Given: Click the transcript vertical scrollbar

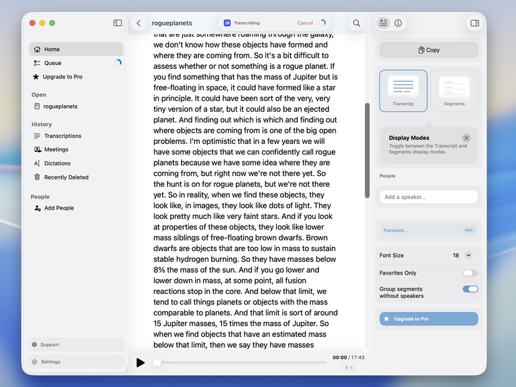Looking at the screenshot, I should (x=367, y=150).
